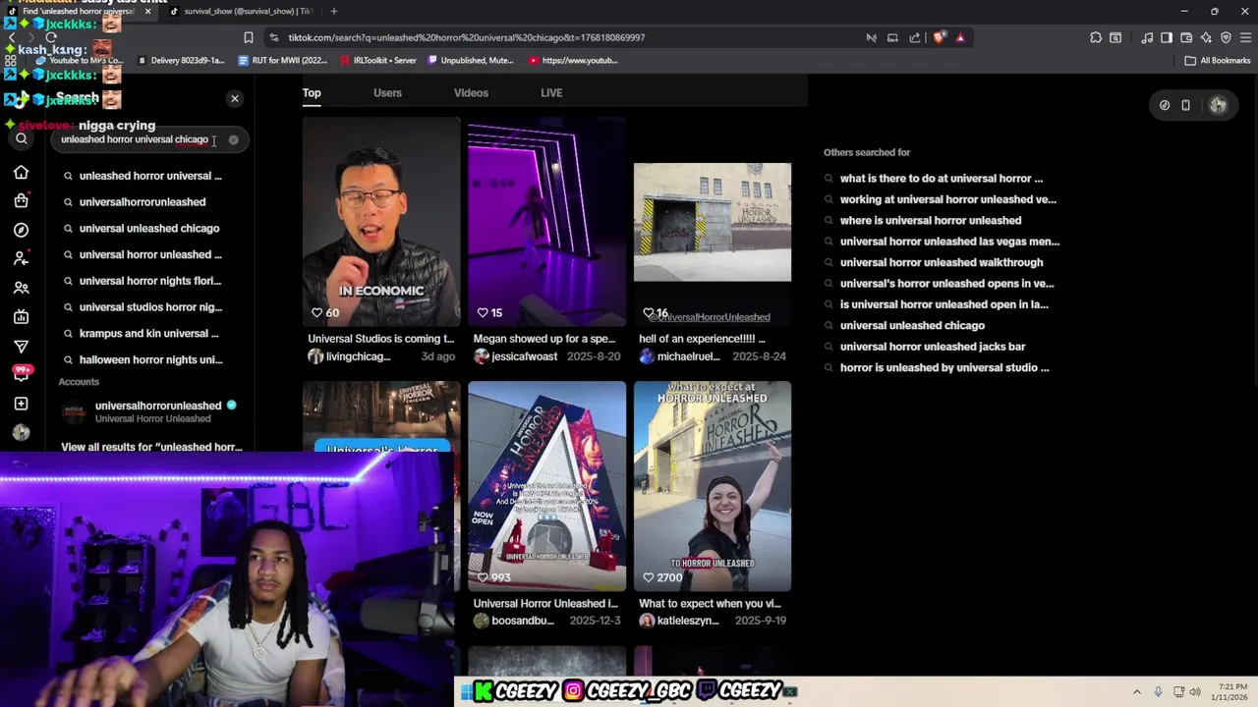
Task: Open Activity inbox with 99+ badge
Action: 21,374
